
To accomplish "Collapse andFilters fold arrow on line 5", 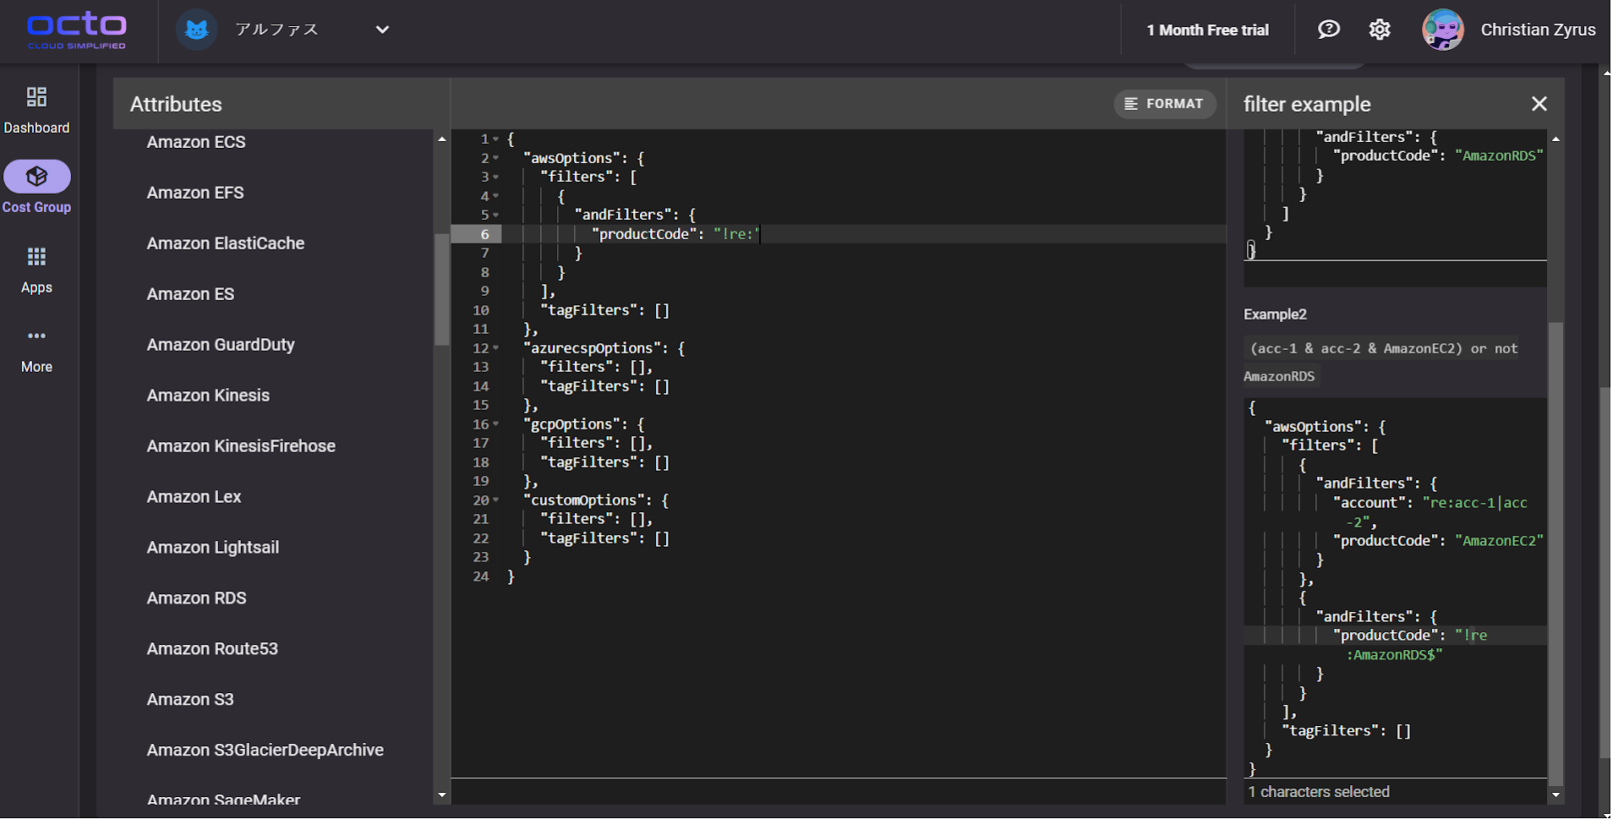I will pyautogui.click(x=496, y=215).
